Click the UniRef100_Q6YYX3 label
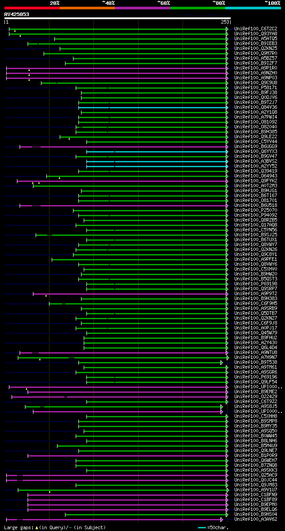This screenshot has height=531, width=285. click(256, 152)
